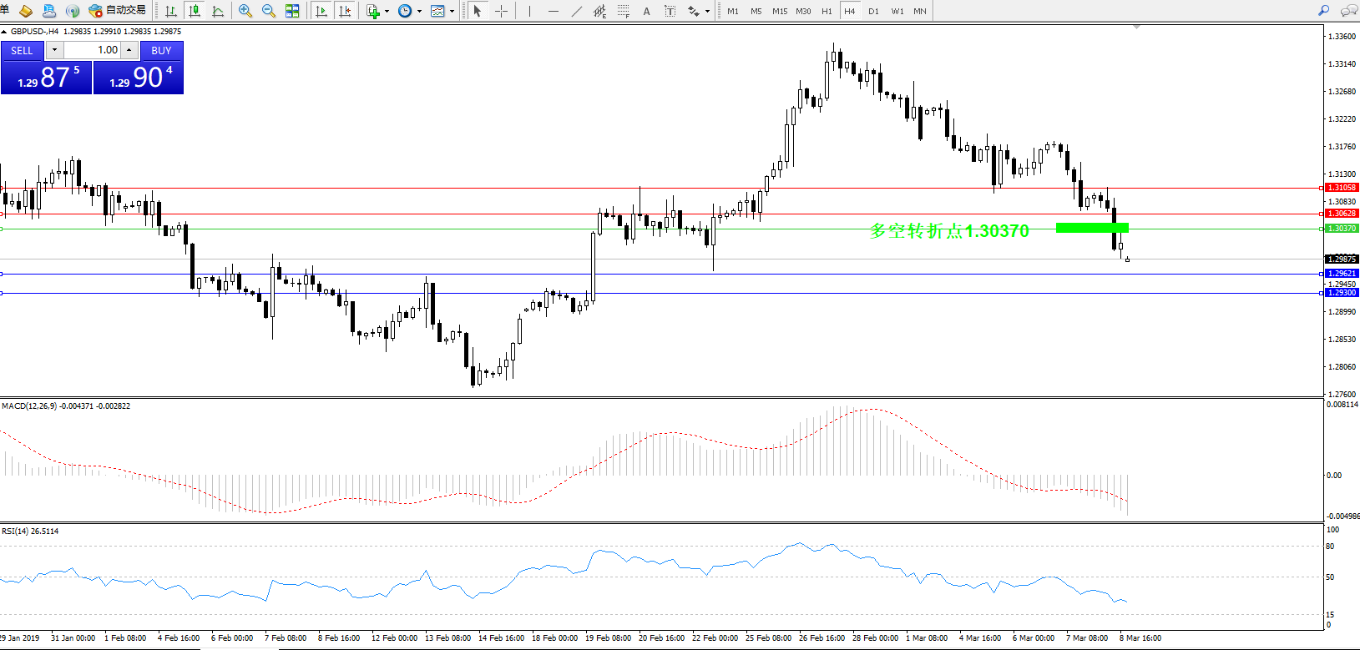Switch chart to candlestick mode
This screenshot has height=650, width=1360.
click(x=195, y=11)
